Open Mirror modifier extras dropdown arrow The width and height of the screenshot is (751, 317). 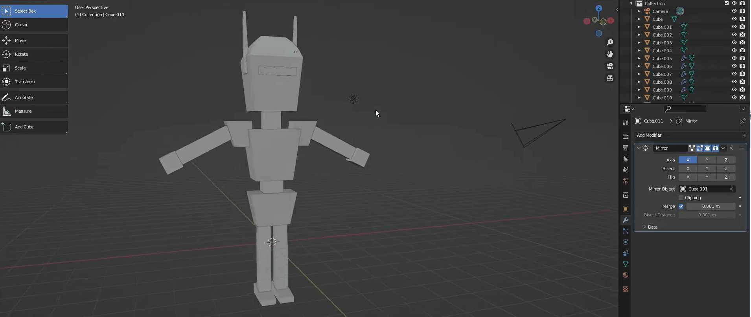[x=723, y=148]
